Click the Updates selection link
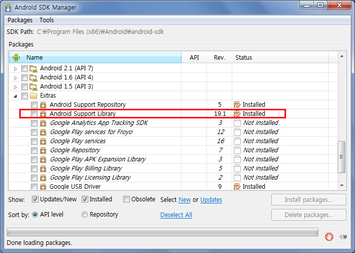 click(211, 200)
